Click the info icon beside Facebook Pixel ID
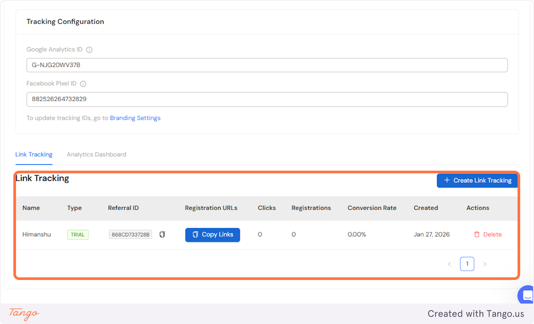 (x=83, y=83)
